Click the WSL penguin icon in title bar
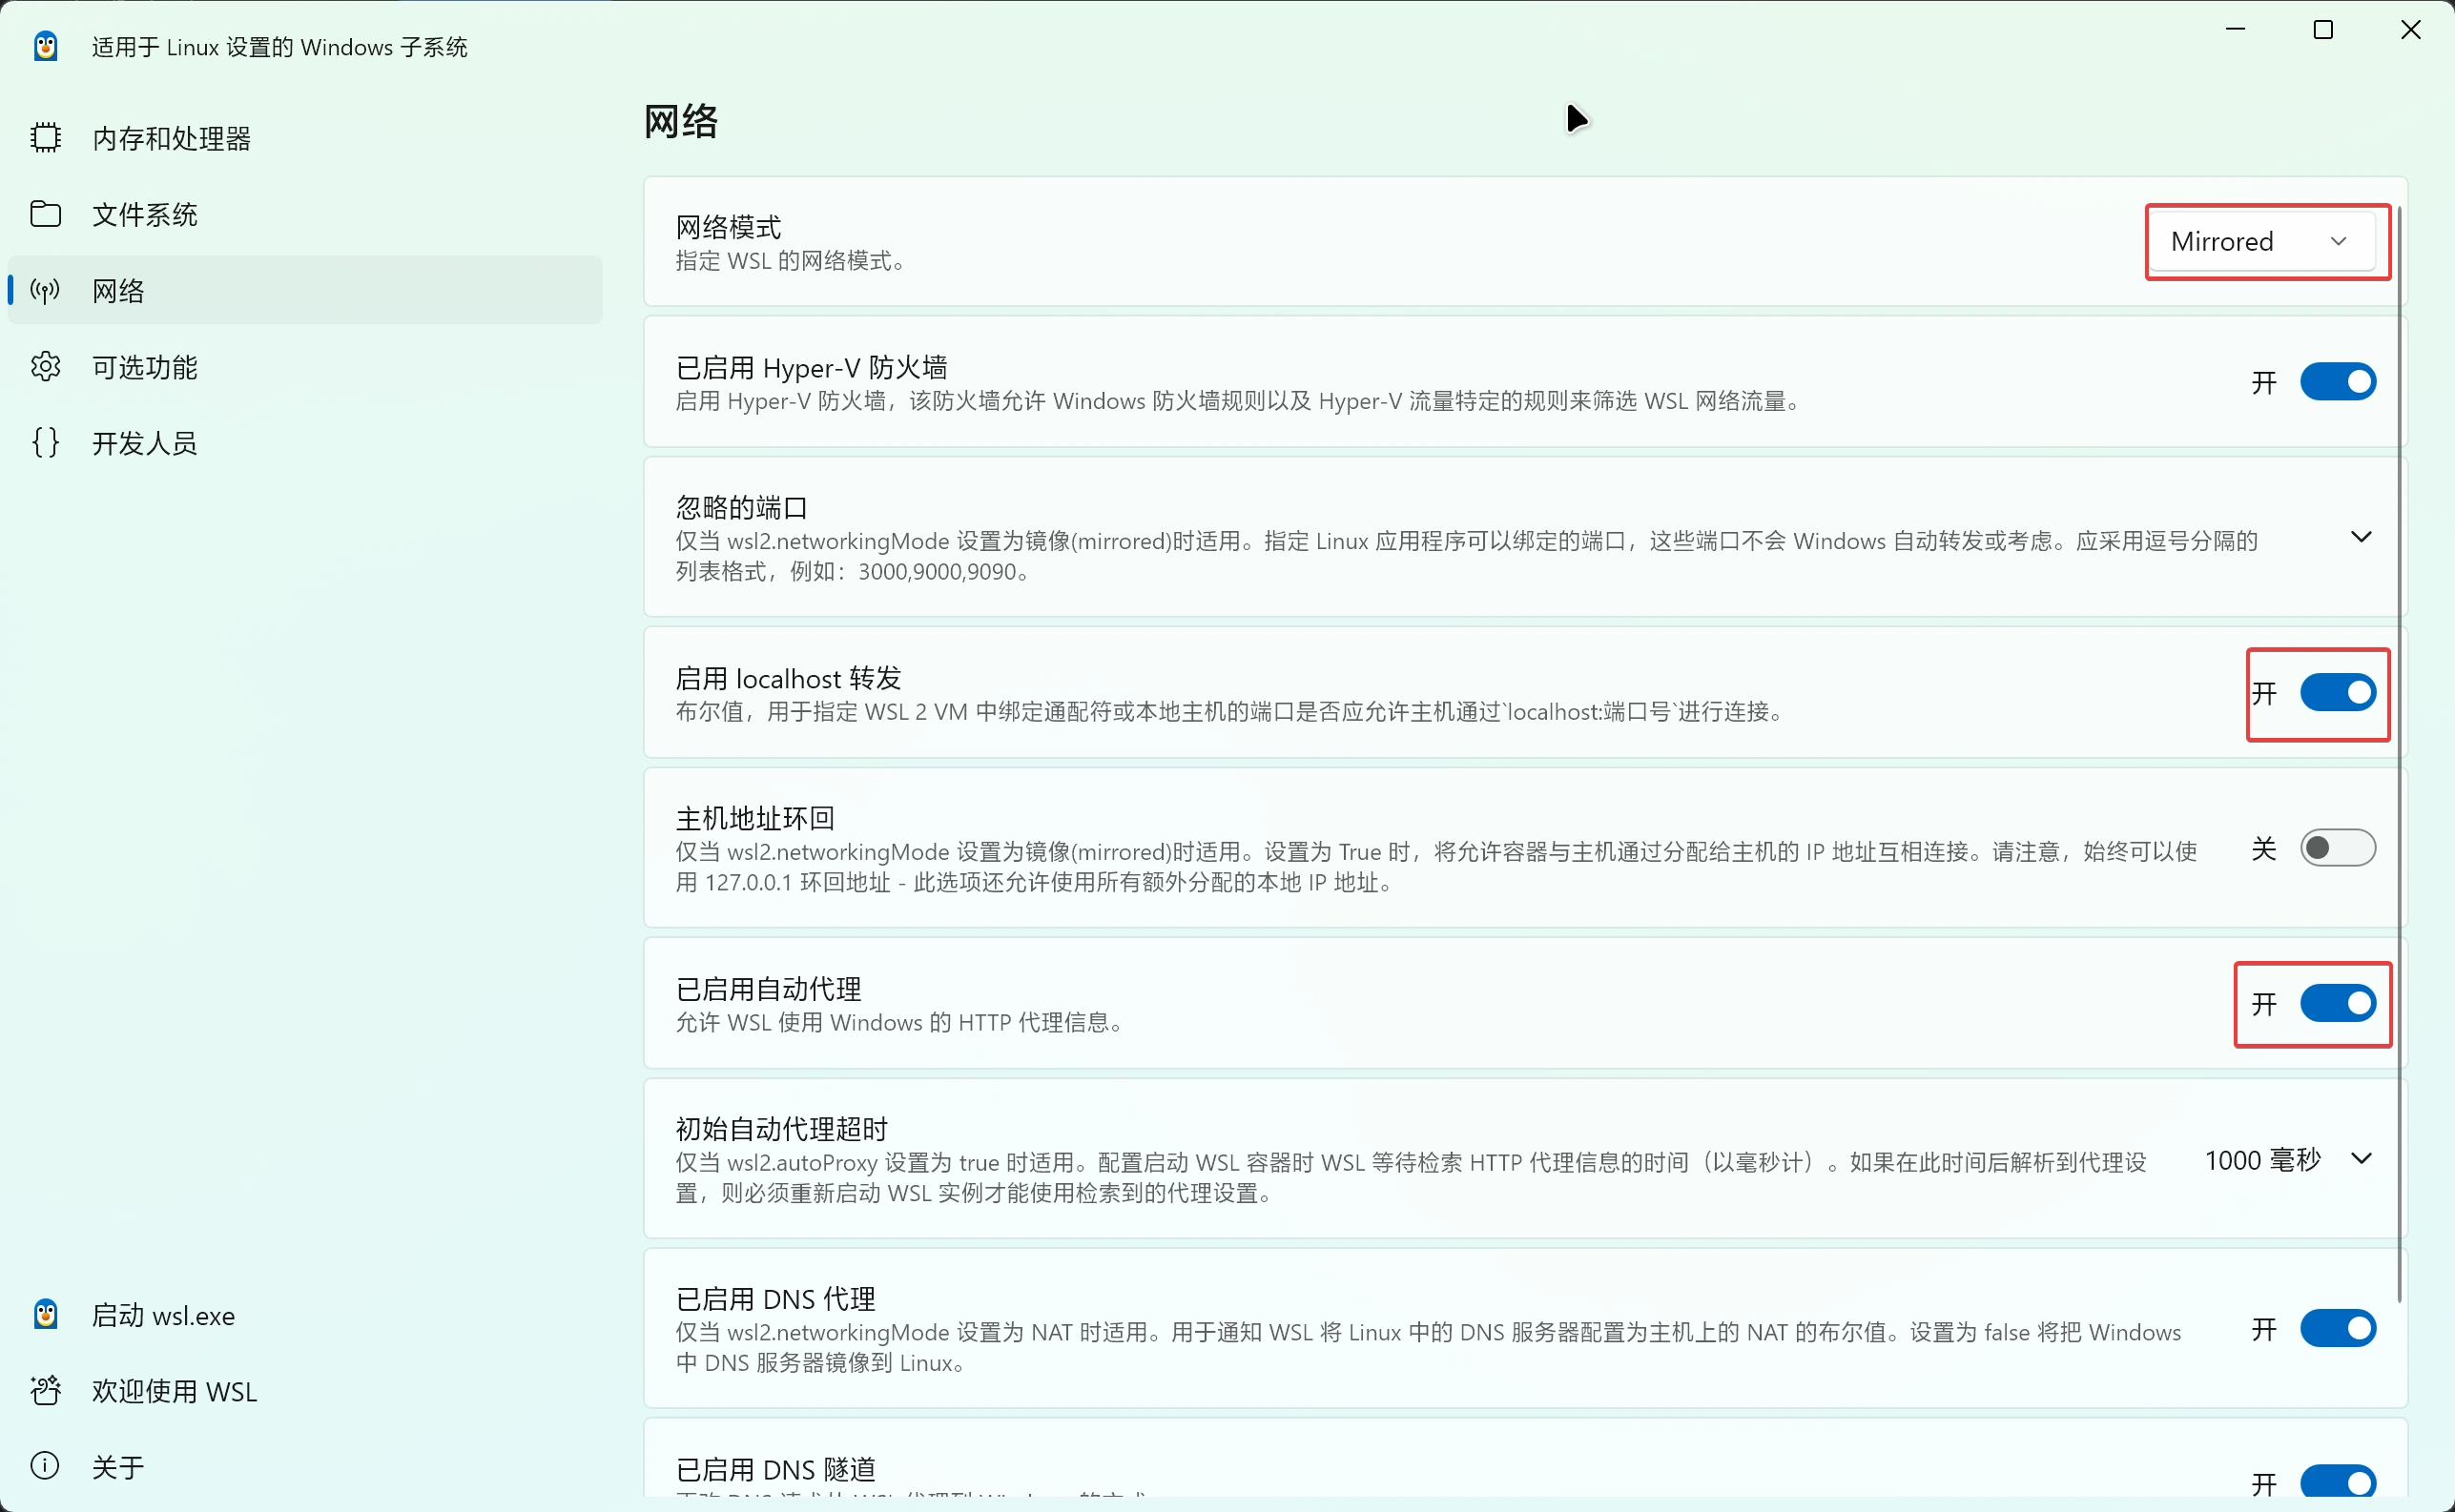The image size is (2455, 1512). click(x=45, y=46)
